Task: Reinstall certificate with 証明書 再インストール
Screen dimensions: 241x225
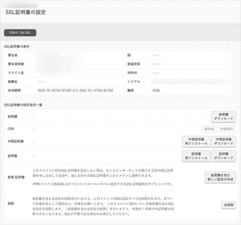Action: 196,156
